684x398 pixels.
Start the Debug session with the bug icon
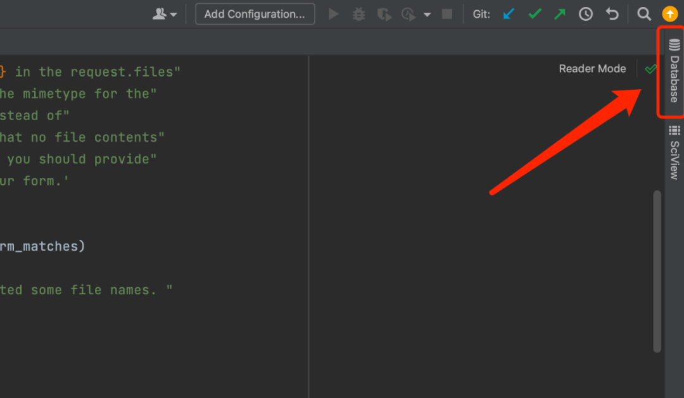[x=358, y=13]
